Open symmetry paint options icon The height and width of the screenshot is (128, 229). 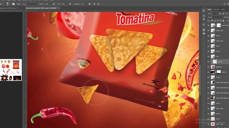(x=98, y=4)
